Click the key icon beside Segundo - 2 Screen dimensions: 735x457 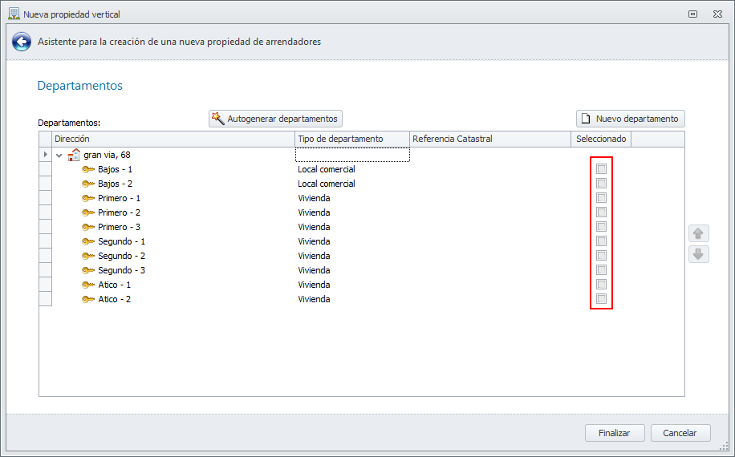click(x=88, y=256)
